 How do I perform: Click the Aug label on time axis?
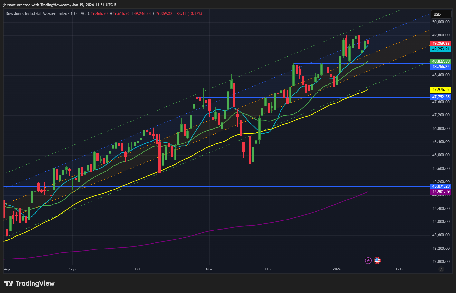click(7, 269)
